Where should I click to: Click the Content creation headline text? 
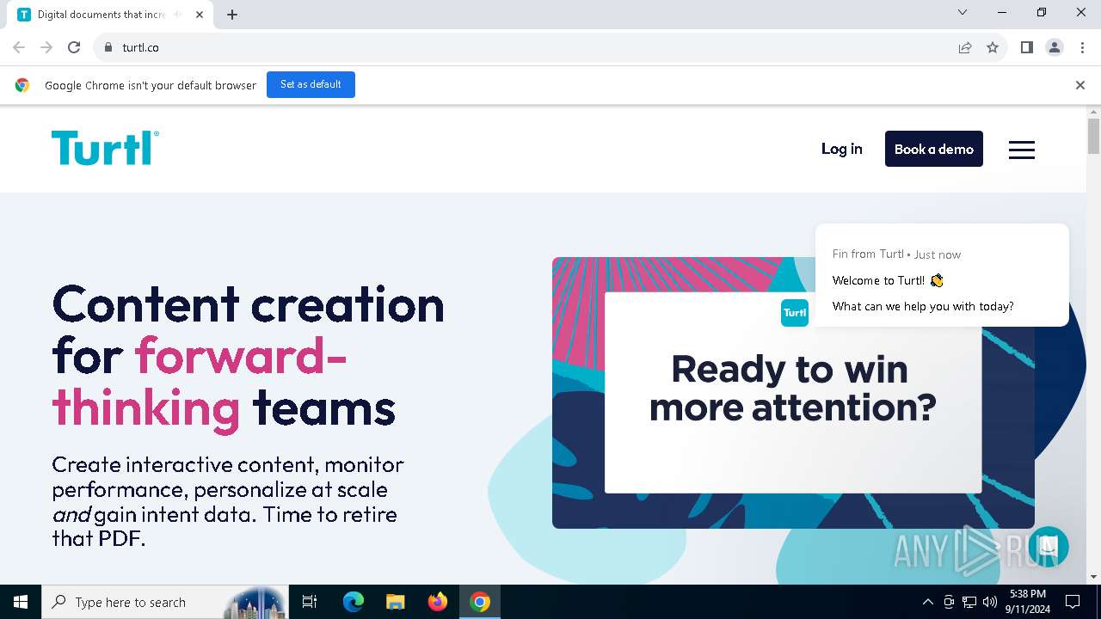click(x=249, y=356)
